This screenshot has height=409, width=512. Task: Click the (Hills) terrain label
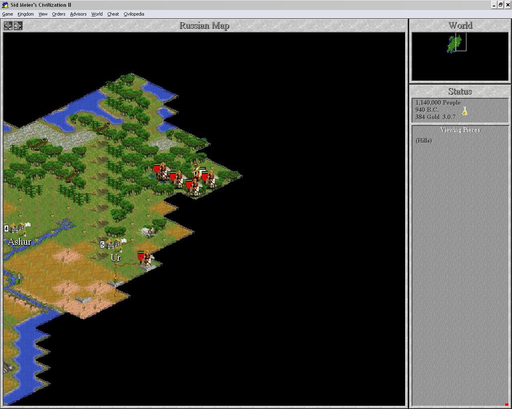pos(424,141)
